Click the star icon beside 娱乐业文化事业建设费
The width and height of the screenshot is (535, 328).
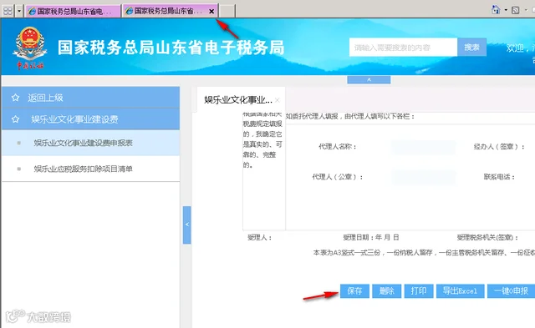[15, 119]
